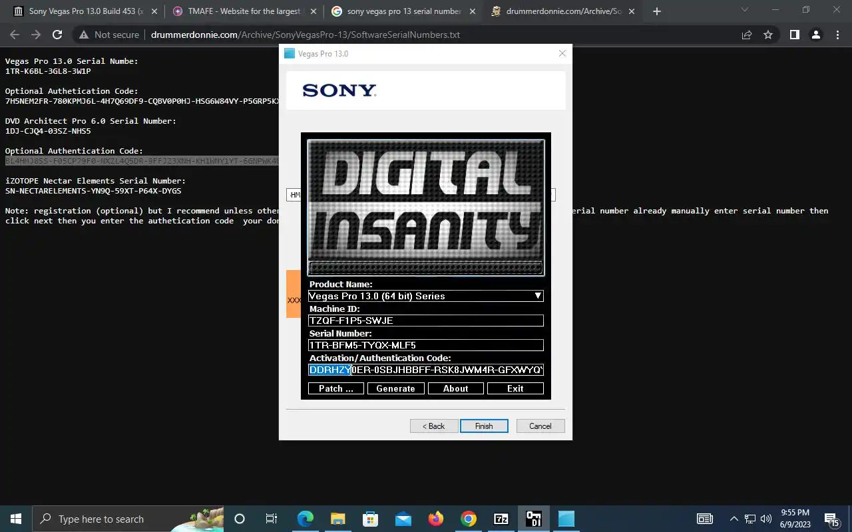
Task: Reload the current page
Action: tap(57, 35)
